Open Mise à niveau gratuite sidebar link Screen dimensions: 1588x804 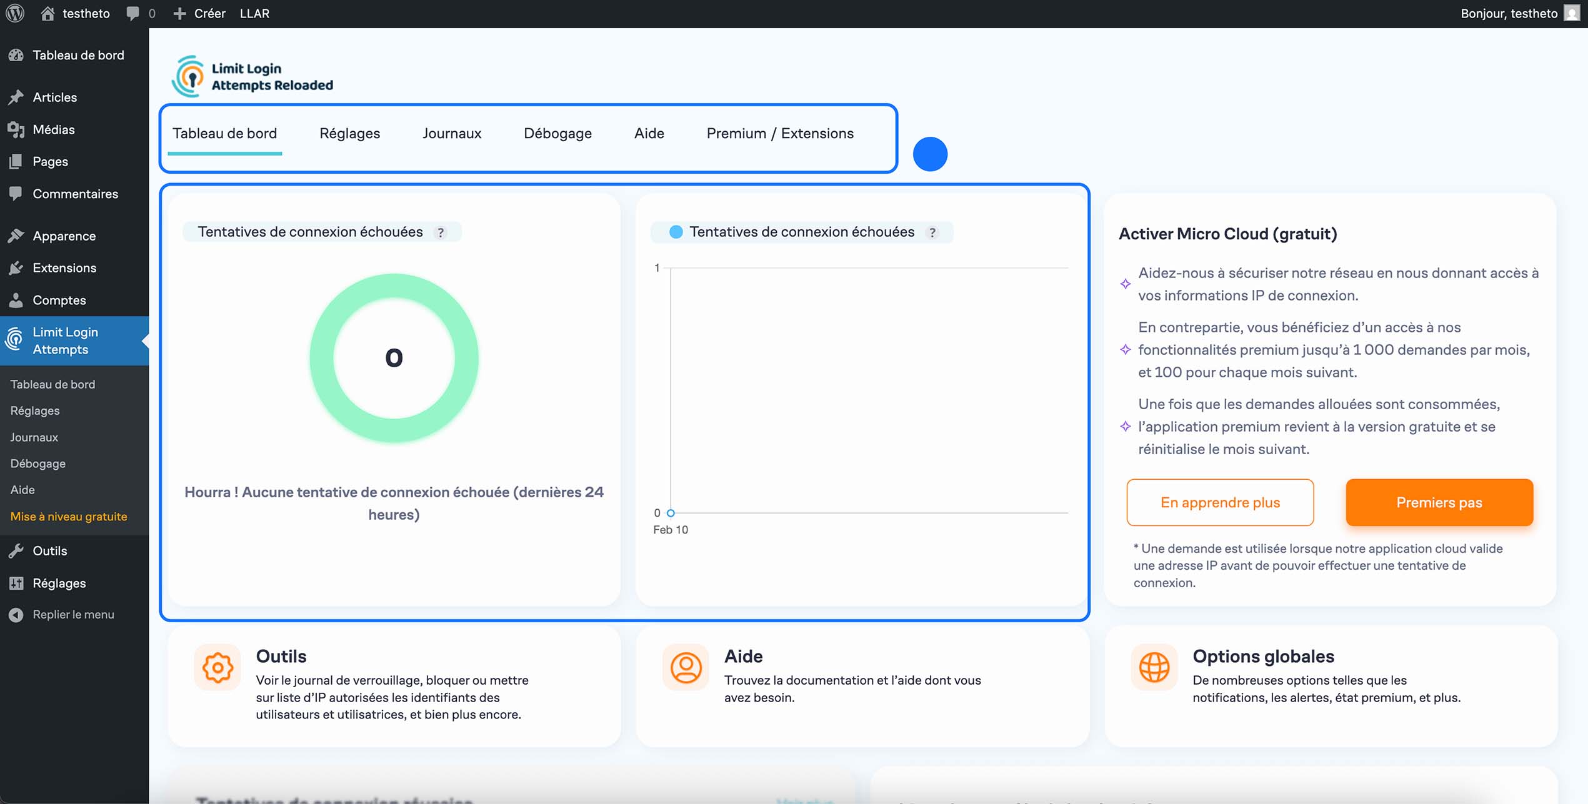pyautogui.click(x=69, y=517)
